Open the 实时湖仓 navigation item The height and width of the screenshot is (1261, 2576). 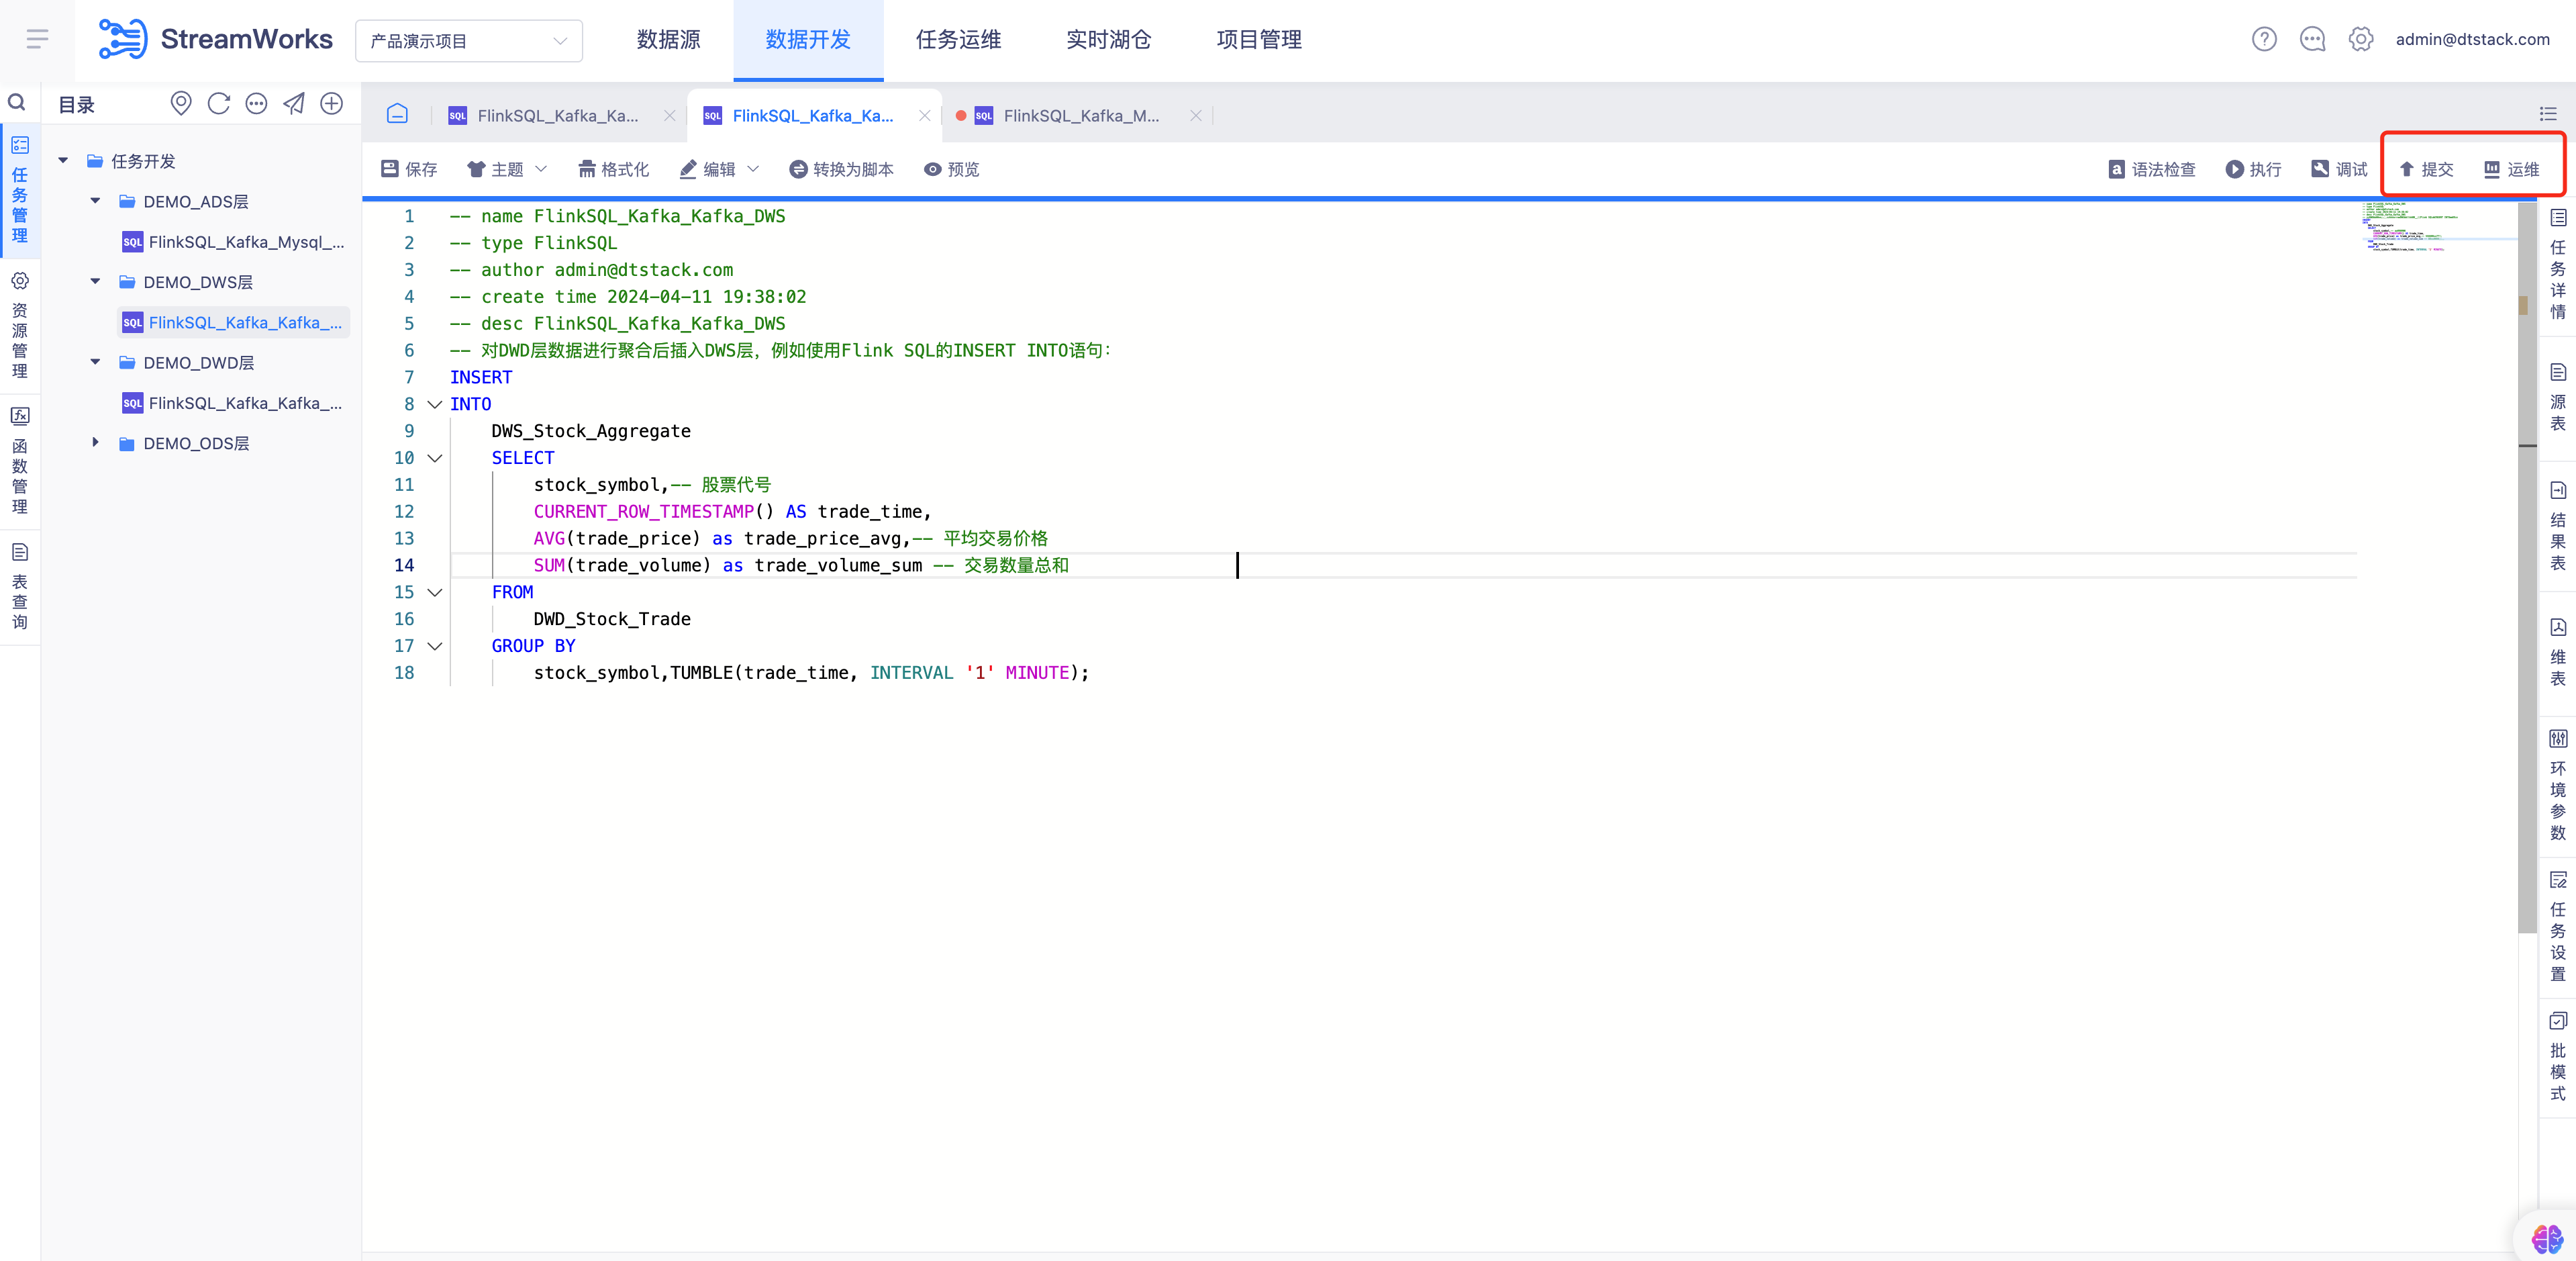tap(1108, 40)
